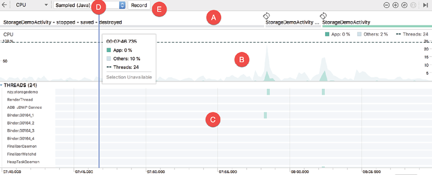The height and width of the screenshot is (175, 432).
Task: Reset zoom with the circular reset icon
Action: click(404, 5)
